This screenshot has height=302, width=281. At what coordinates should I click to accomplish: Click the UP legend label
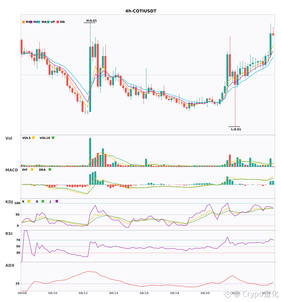53,22
